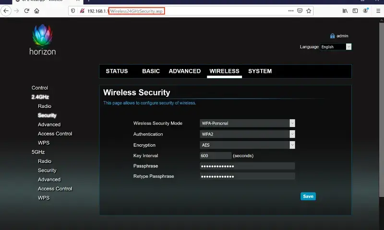This screenshot has width=384, height=230.
Task: Open Access Control under 2.4GHz
Action: (x=55, y=134)
